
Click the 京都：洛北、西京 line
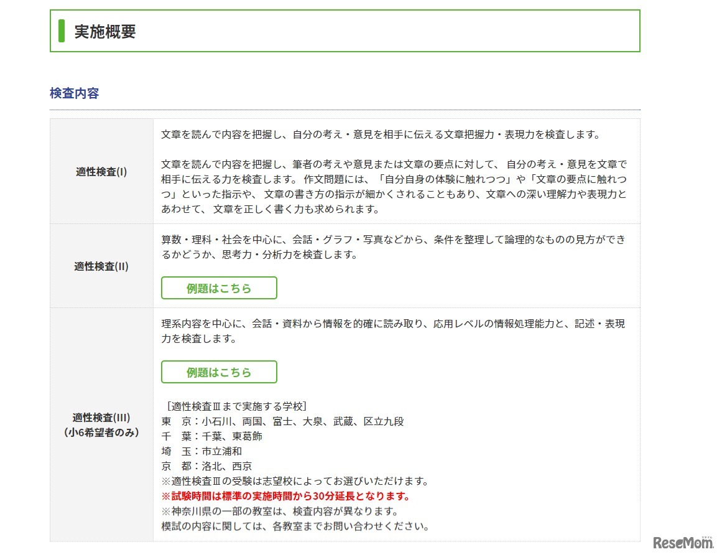tap(206, 466)
